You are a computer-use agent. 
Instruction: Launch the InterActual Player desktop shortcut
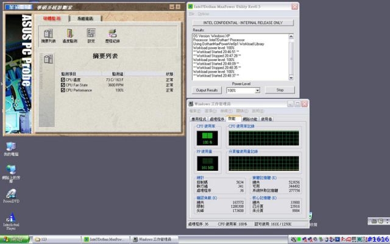[11, 221]
